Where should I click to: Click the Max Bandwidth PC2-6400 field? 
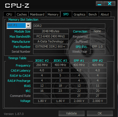click(51, 36)
